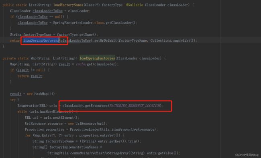Click the factoryImplementationNames variable

coord(74,147)
